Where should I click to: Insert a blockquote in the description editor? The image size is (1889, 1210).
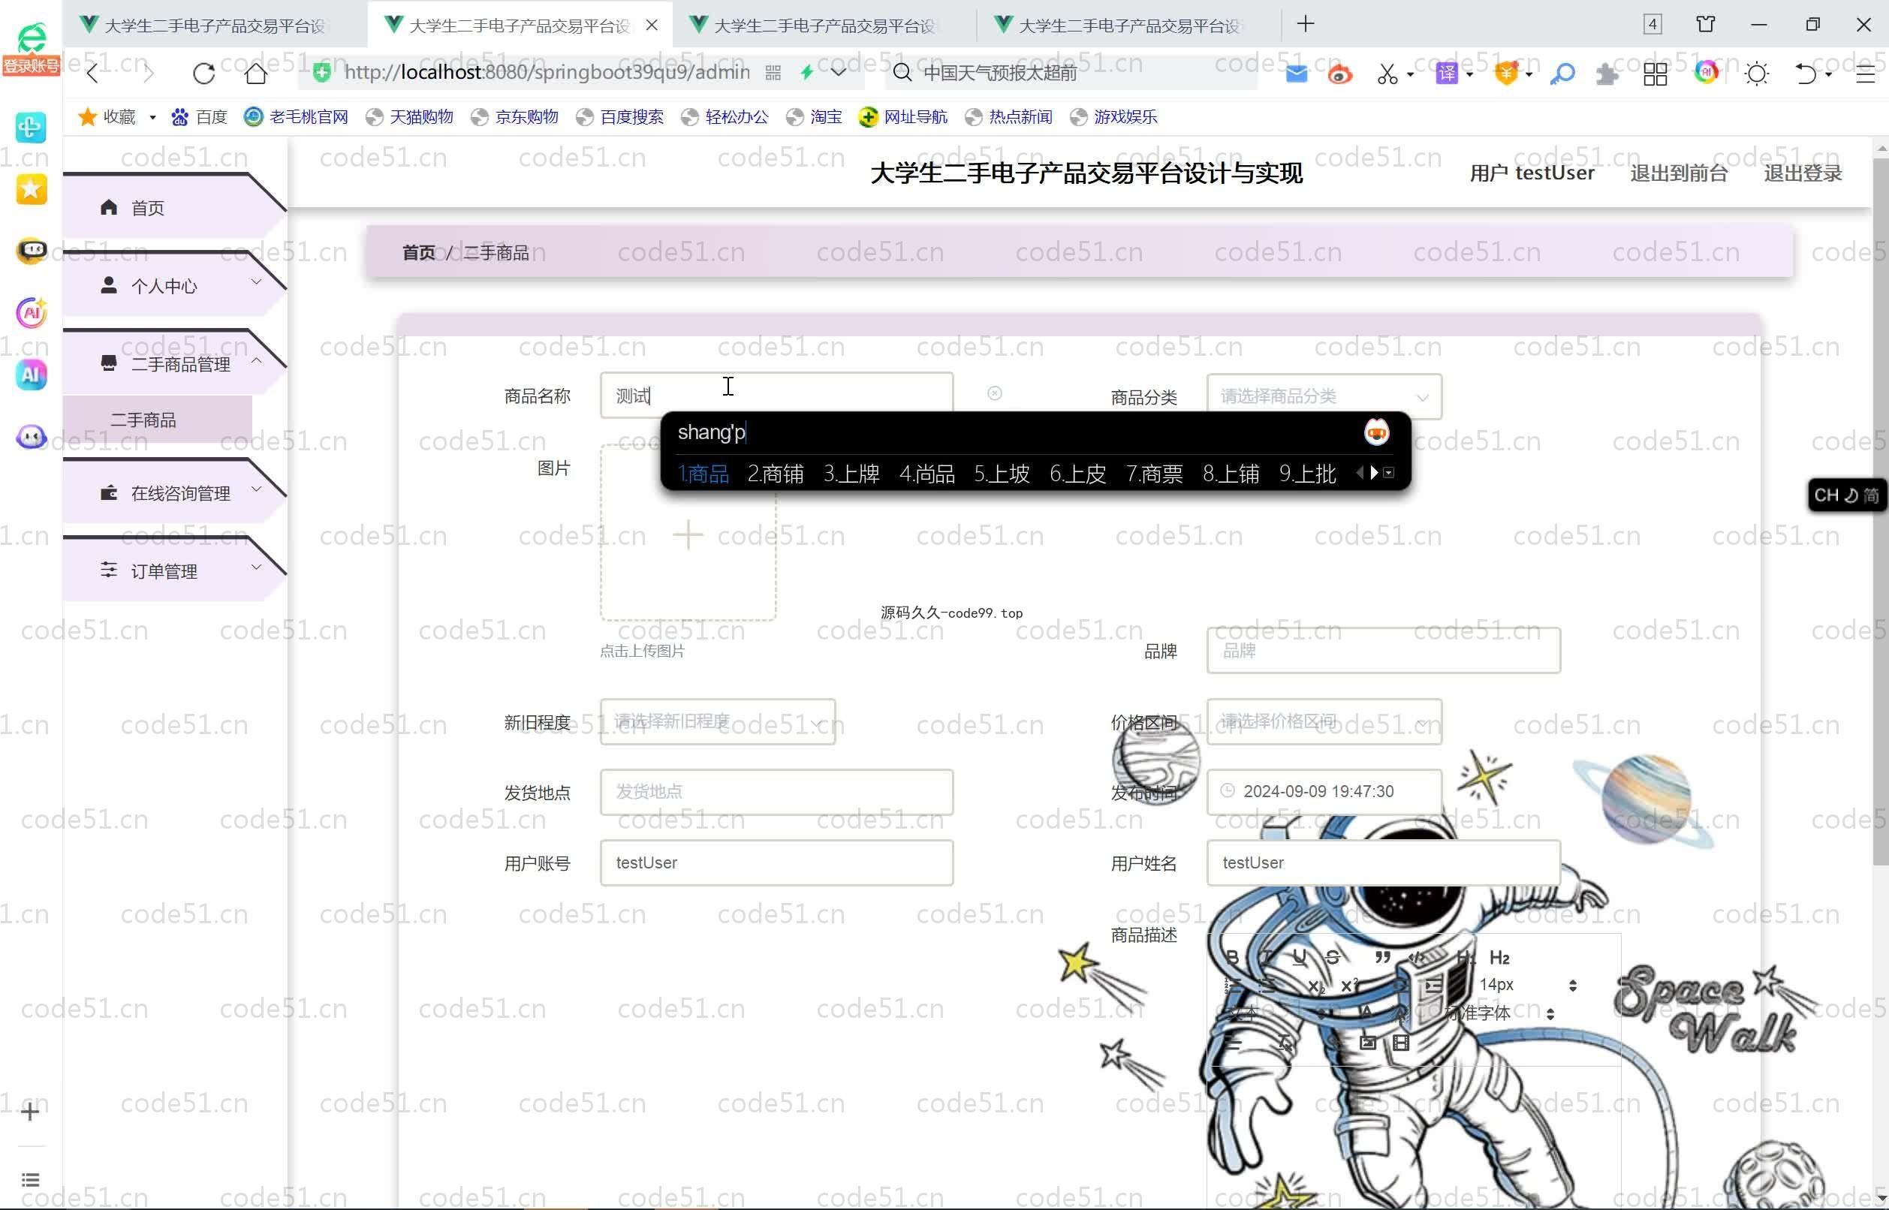(x=1382, y=957)
